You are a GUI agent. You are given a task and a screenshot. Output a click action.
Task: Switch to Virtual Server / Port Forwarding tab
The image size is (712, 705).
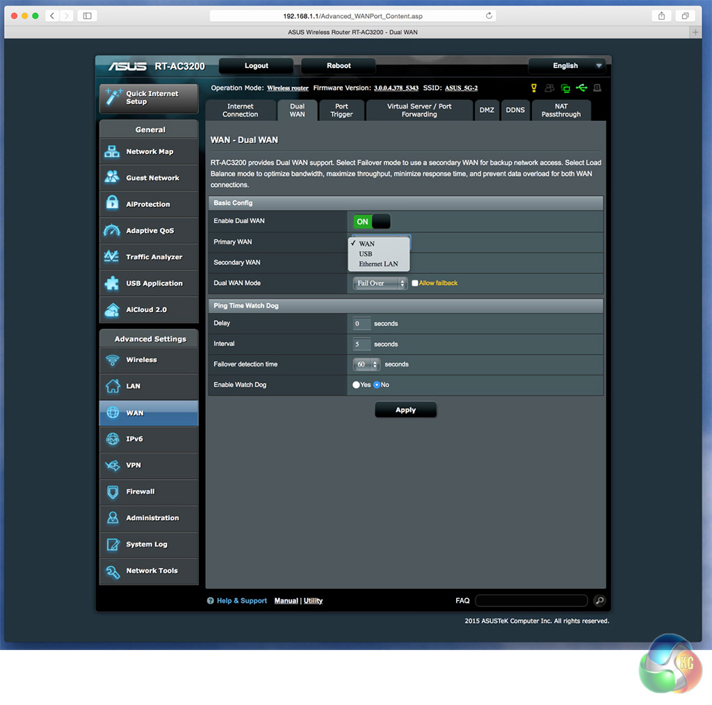pos(419,111)
